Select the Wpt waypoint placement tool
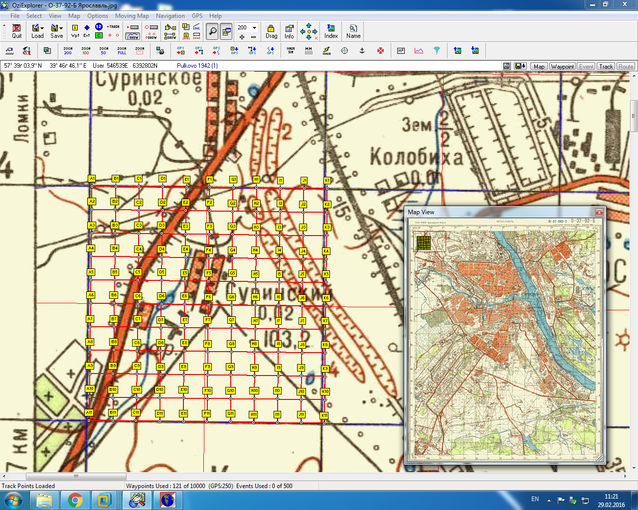Screen dimensions: 638x510 tap(75, 31)
